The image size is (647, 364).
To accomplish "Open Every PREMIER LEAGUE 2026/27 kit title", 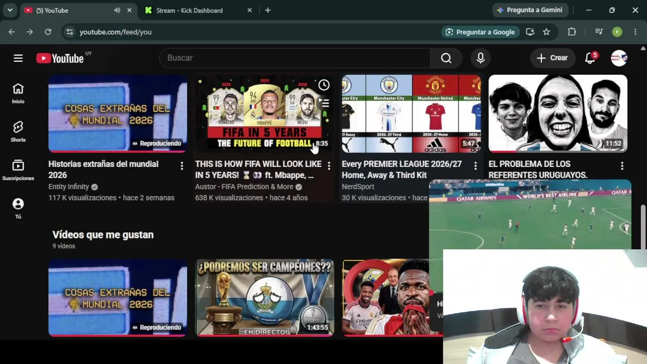I will click(402, 169).
